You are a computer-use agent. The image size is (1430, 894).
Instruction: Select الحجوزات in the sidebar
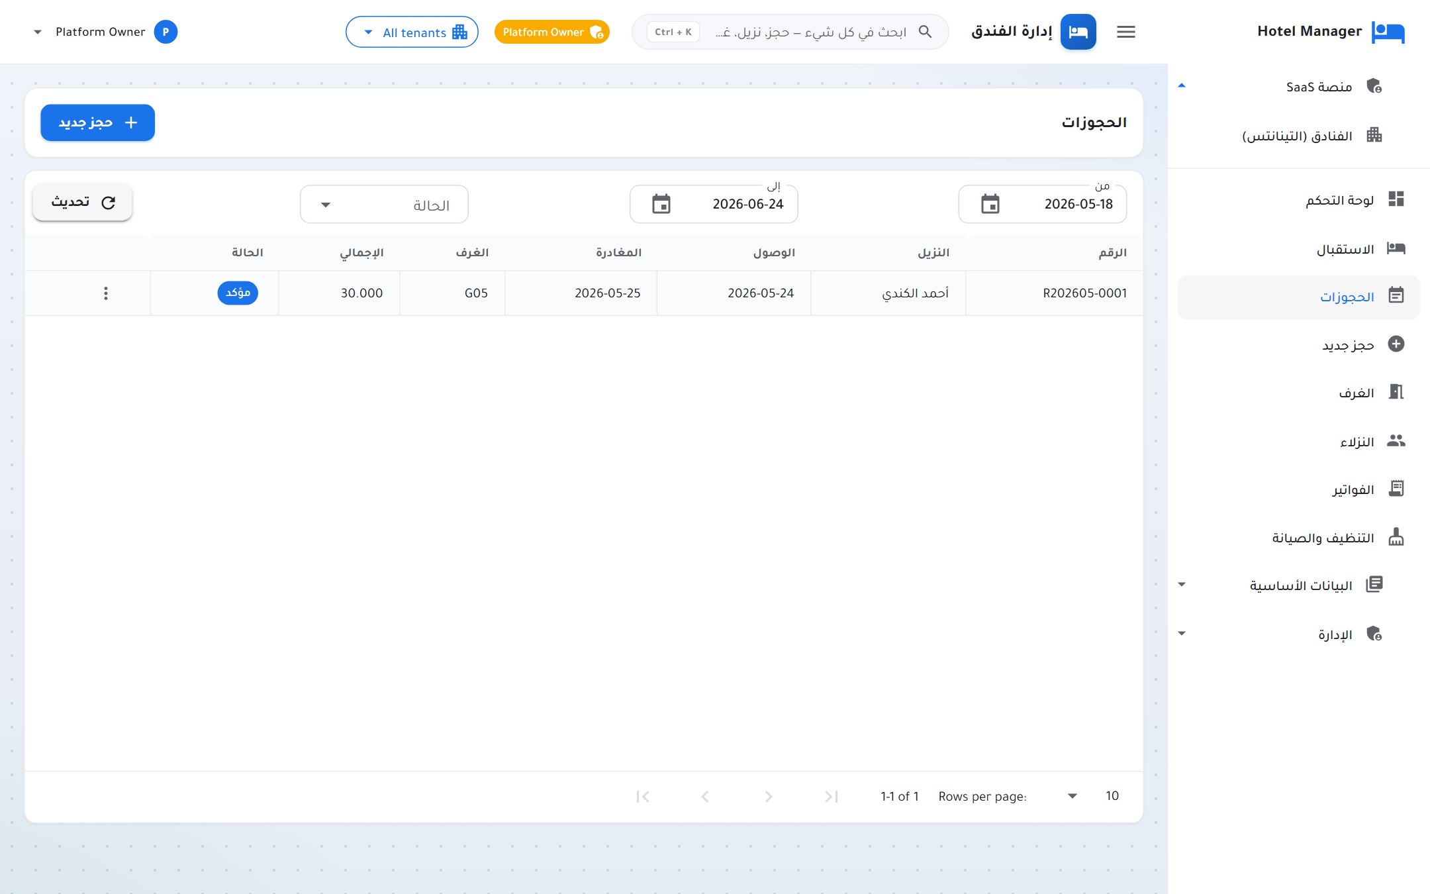[x=1299, y=297]
